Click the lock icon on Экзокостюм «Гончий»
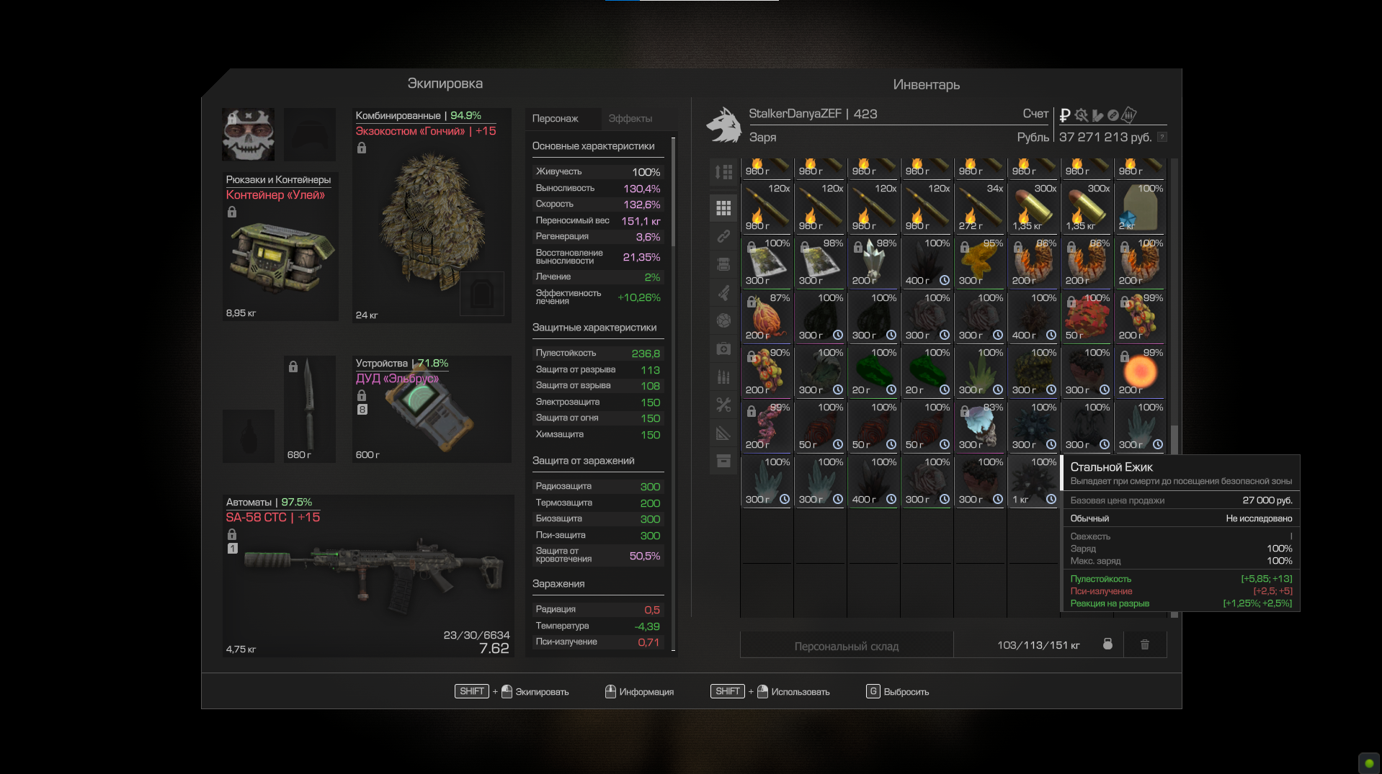Screen dimensions: 1382x774 pyautogui.click(x=362, y=148)
